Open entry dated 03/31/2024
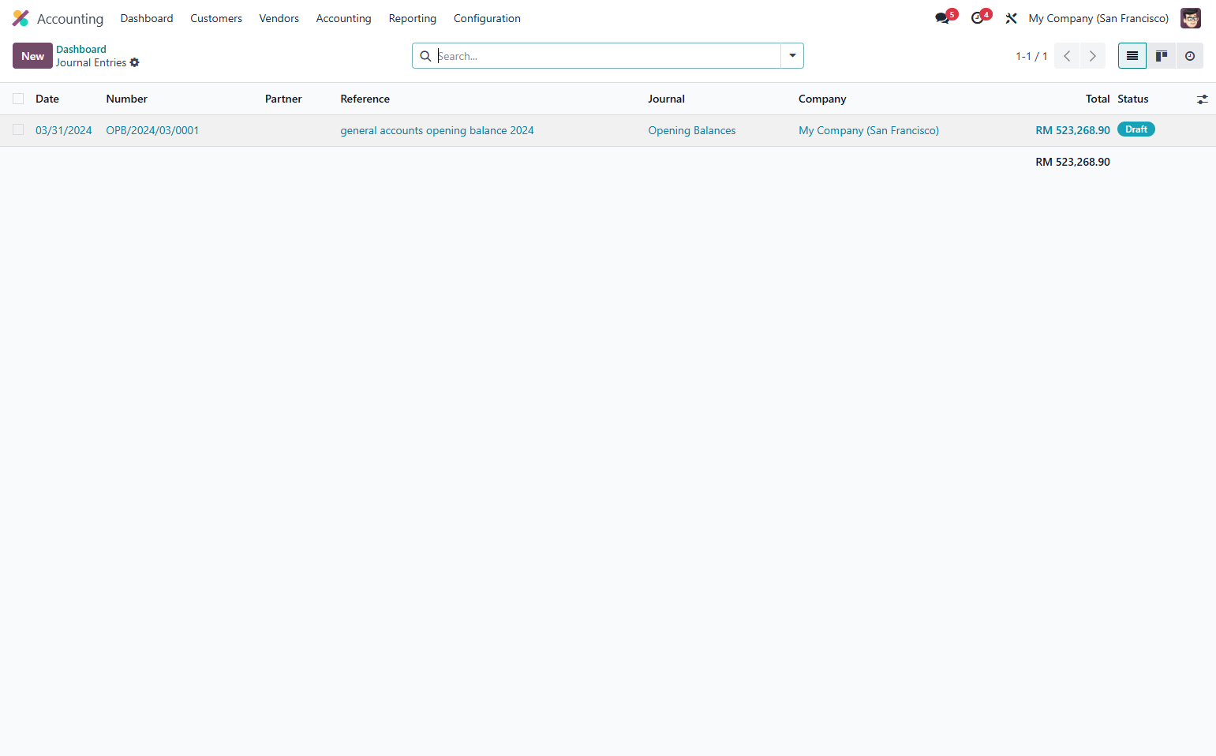Screen dimensions: 1216x756 (x=64, y=130)
